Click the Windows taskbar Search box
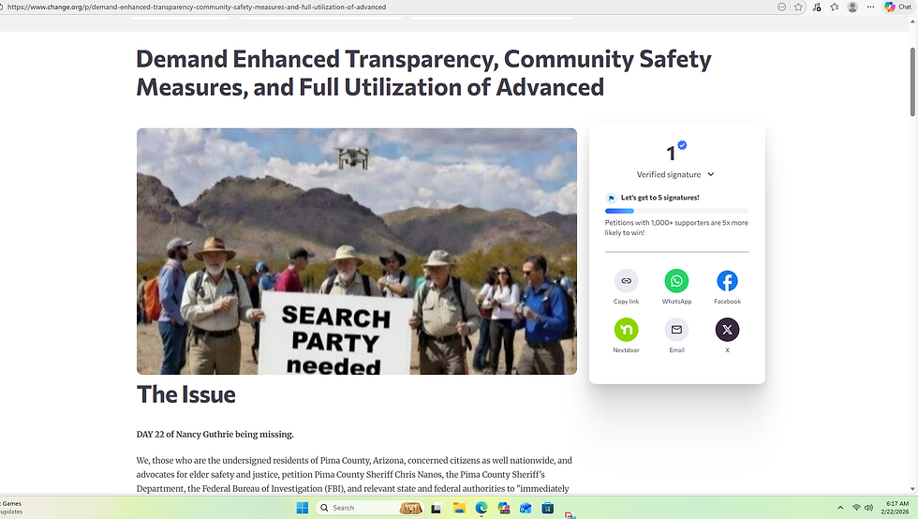 (367, 508)
